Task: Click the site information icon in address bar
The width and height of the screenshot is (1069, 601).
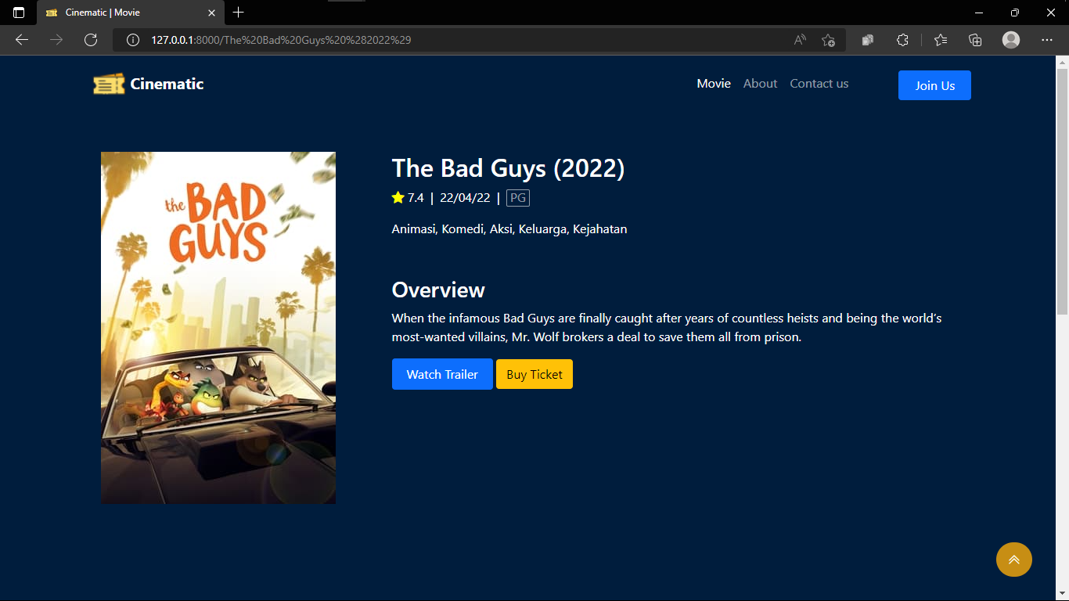Action: click(x=133, y=40)
